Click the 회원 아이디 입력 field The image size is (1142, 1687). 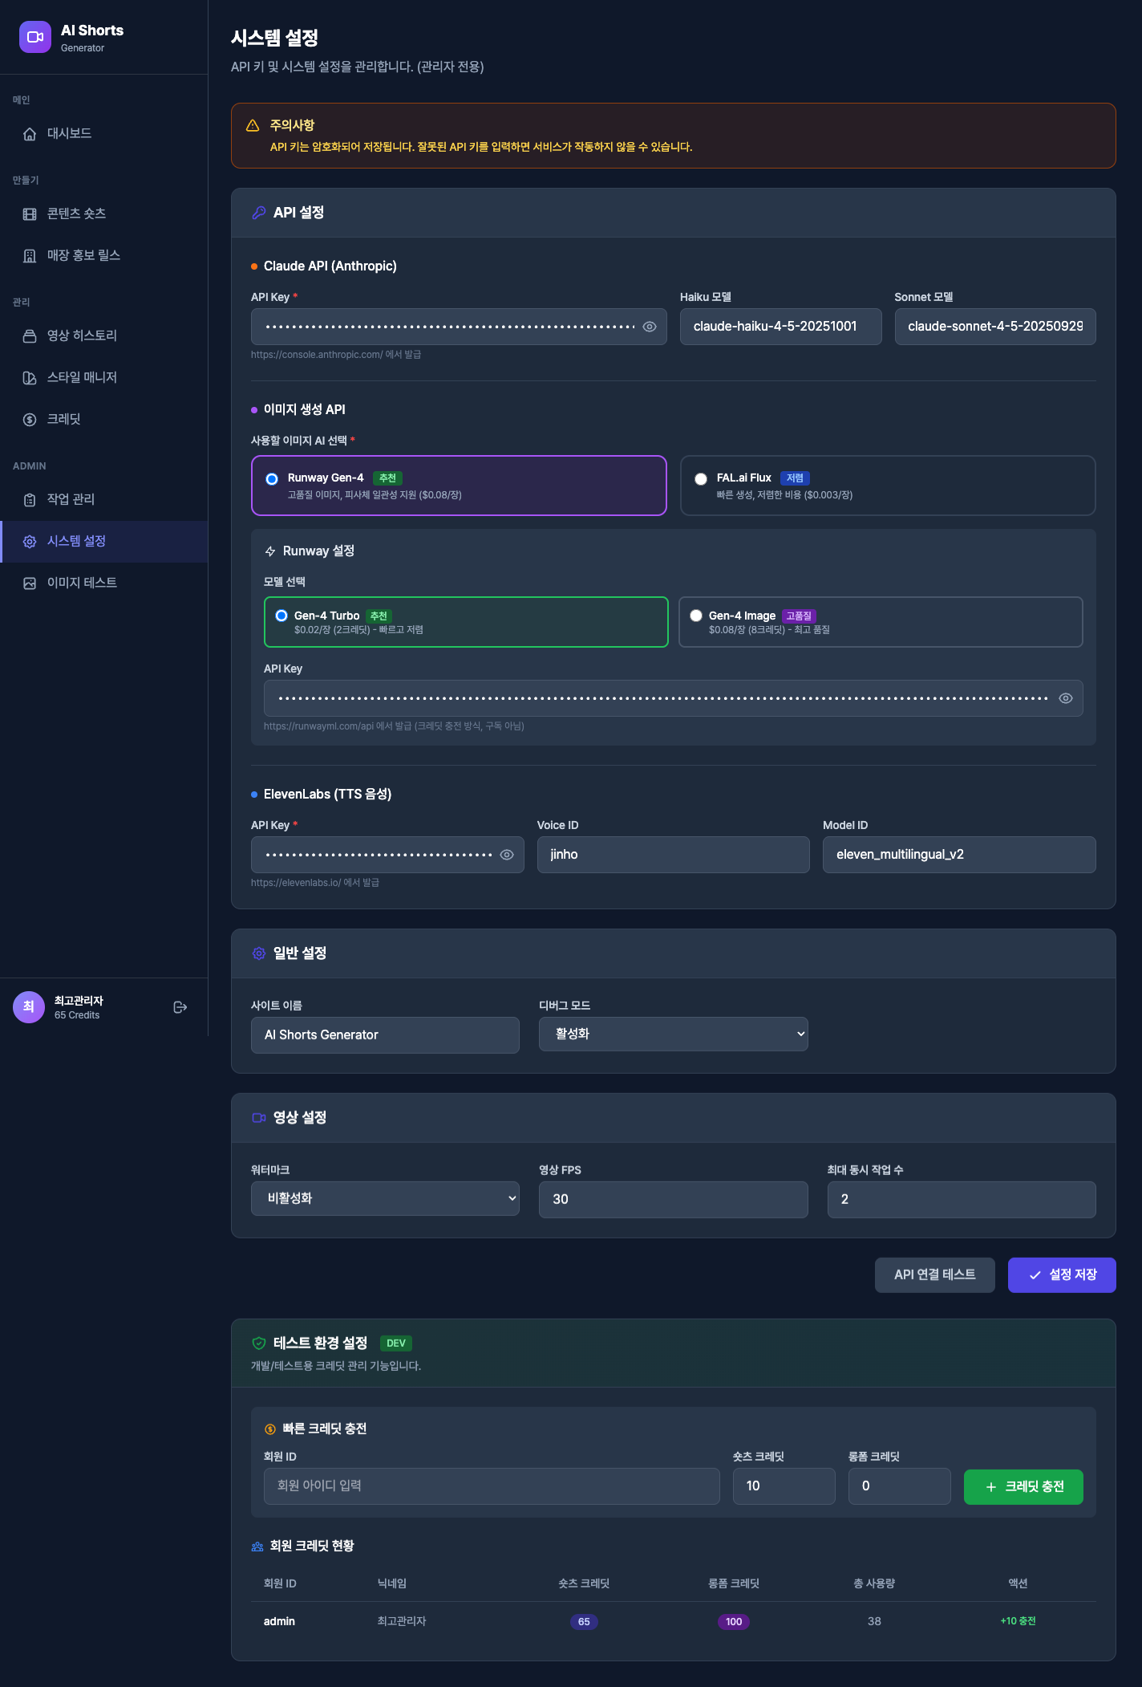pos(491,1486)
